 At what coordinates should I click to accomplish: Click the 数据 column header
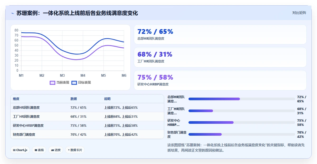click(74, 99)
